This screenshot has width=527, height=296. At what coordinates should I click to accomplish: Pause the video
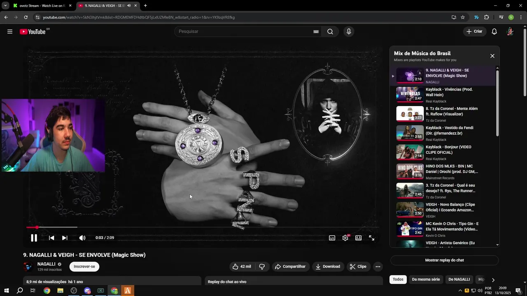point(34,238)
